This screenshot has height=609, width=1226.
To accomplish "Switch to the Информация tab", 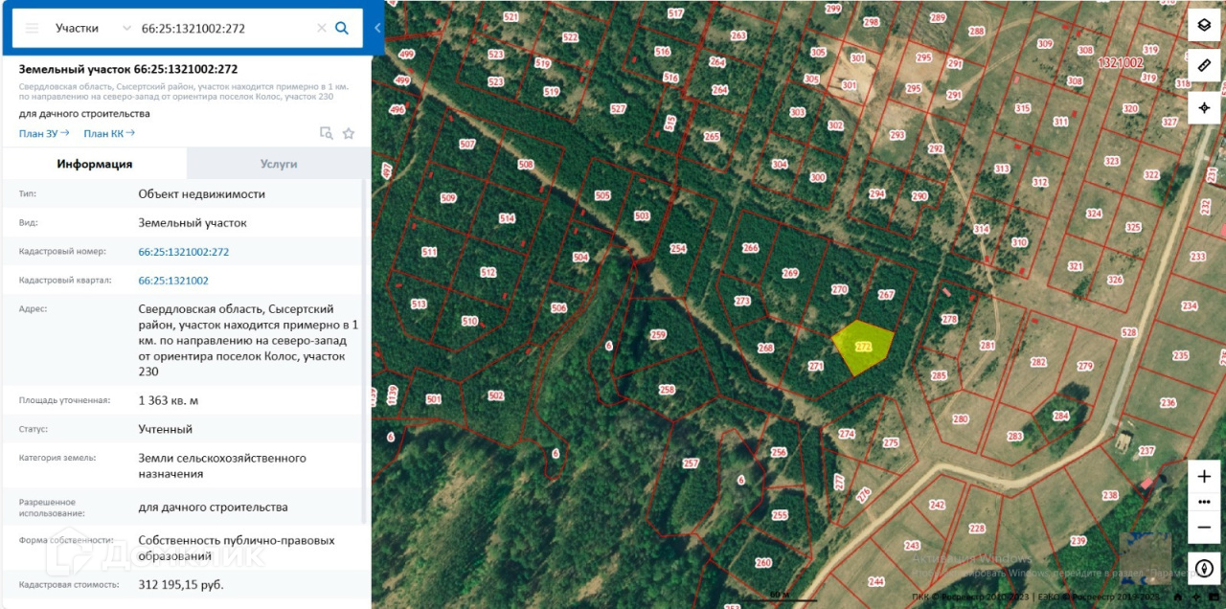I will click(94, 164).
